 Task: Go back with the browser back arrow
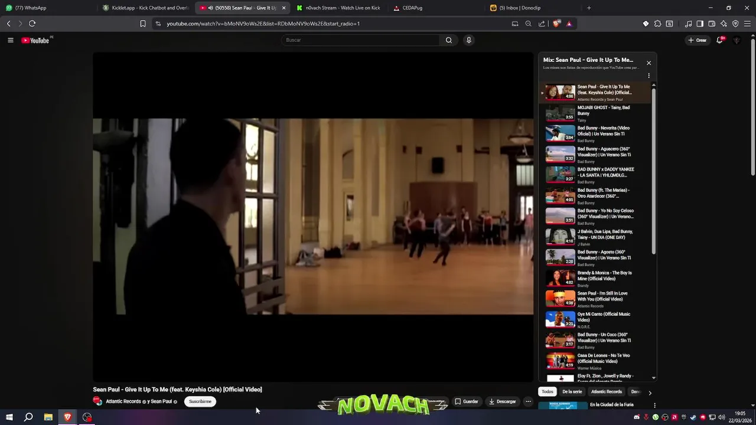point(8,24)
